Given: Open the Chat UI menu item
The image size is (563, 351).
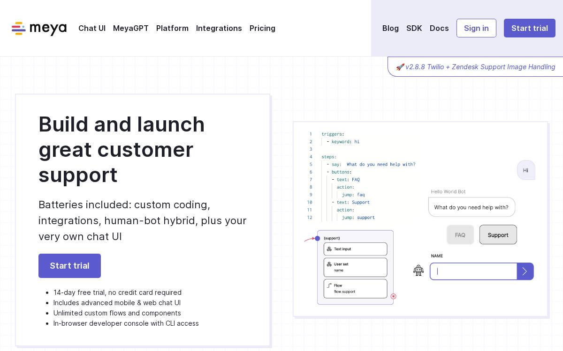Looking at the screenshot, I should point(92,28).
